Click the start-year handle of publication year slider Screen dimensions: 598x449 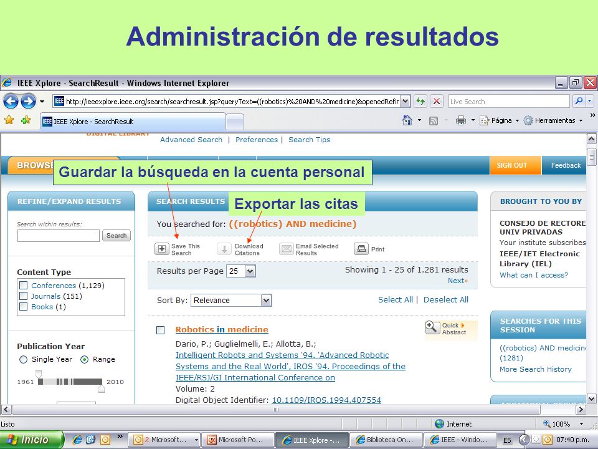(x=39, y=374)
